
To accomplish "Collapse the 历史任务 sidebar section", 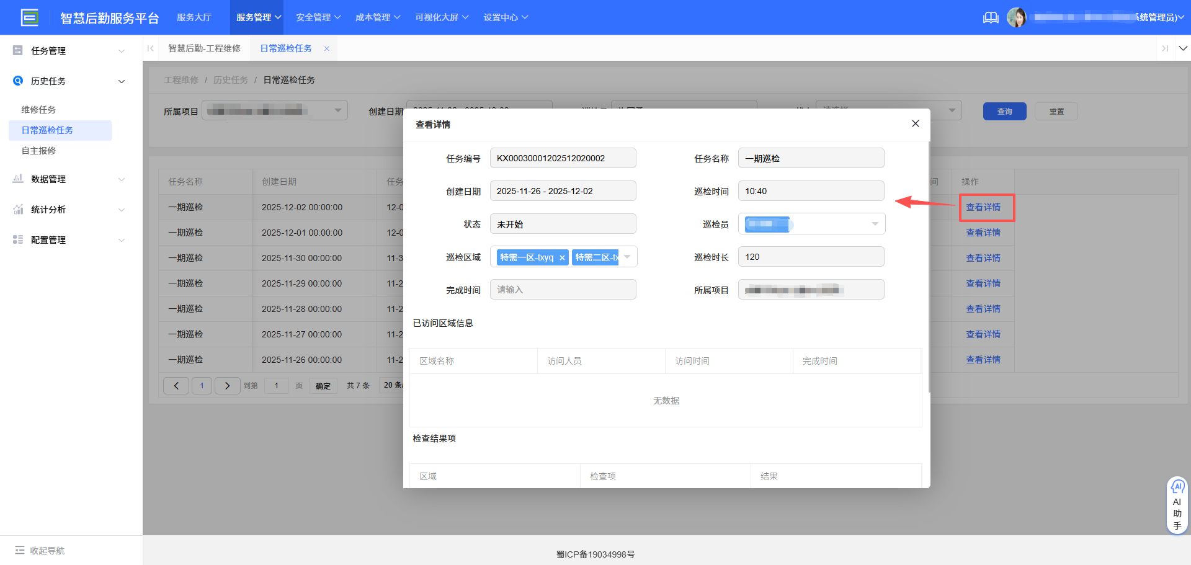I will 121,81.
